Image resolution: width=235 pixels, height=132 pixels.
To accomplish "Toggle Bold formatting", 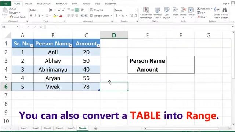I will pyautogui.click(x=31, y=15).
